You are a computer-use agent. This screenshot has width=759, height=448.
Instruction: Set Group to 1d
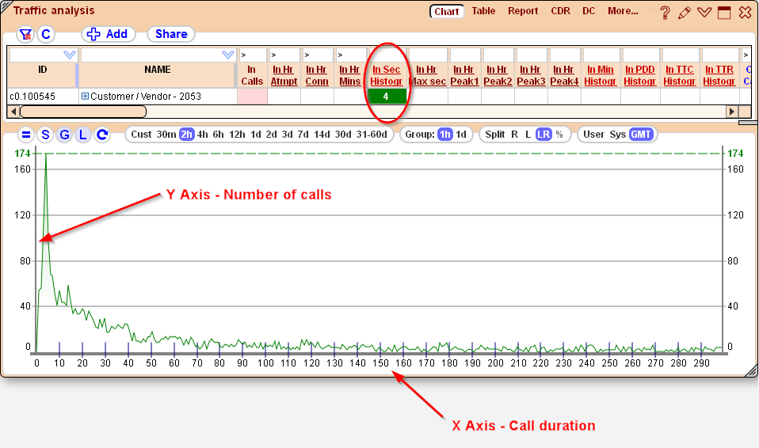coord(461,135)
